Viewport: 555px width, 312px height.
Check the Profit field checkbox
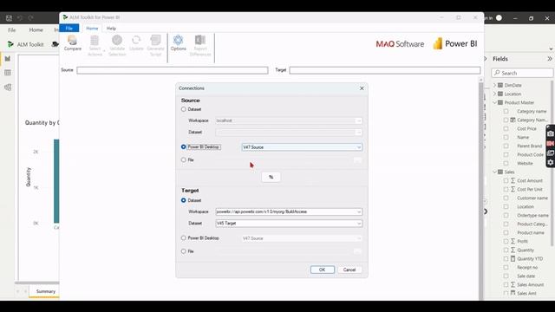506,241
